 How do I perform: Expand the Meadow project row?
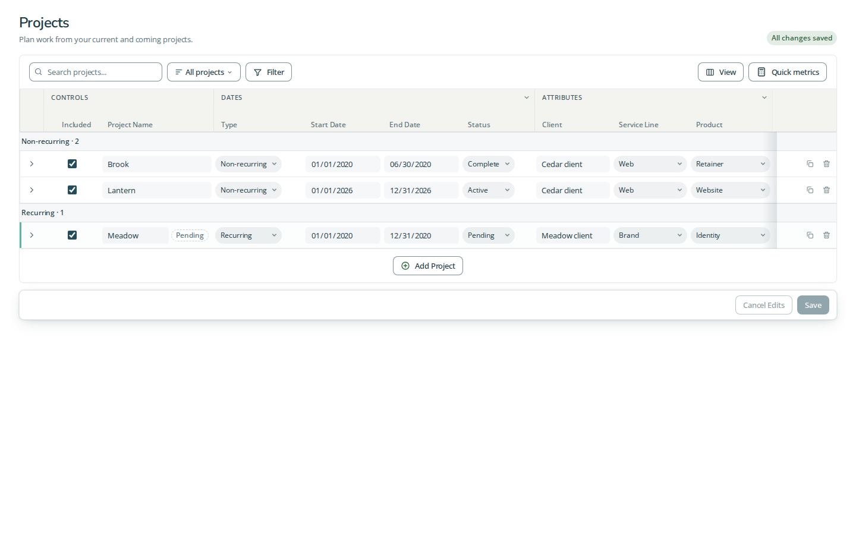click(x=32, y=235)
